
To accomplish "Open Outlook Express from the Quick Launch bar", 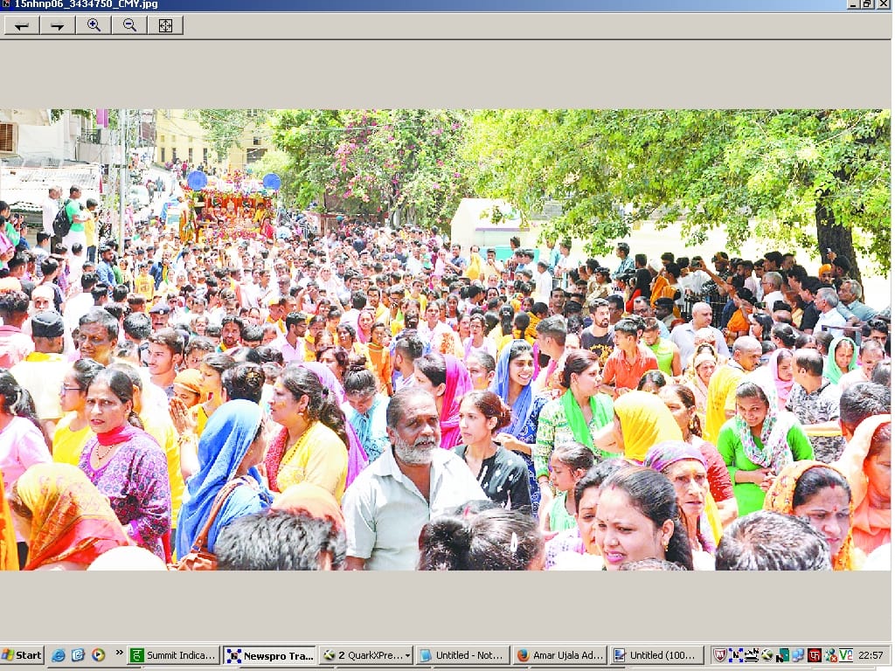I will pyautogui.click(x=78, y=655).
